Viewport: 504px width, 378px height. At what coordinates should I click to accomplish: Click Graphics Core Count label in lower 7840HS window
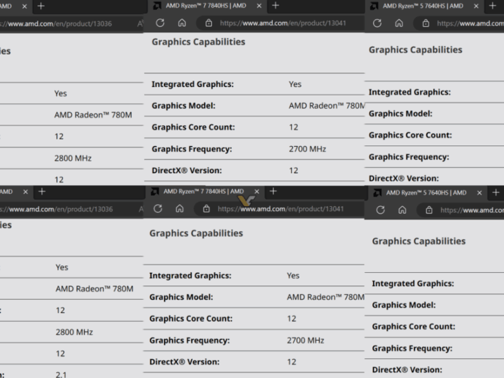point(191,319)
